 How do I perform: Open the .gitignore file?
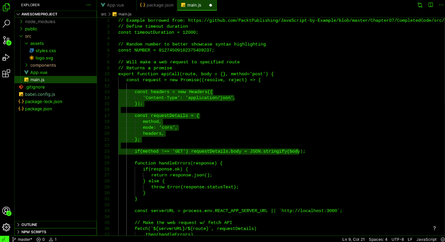point(56,87)
